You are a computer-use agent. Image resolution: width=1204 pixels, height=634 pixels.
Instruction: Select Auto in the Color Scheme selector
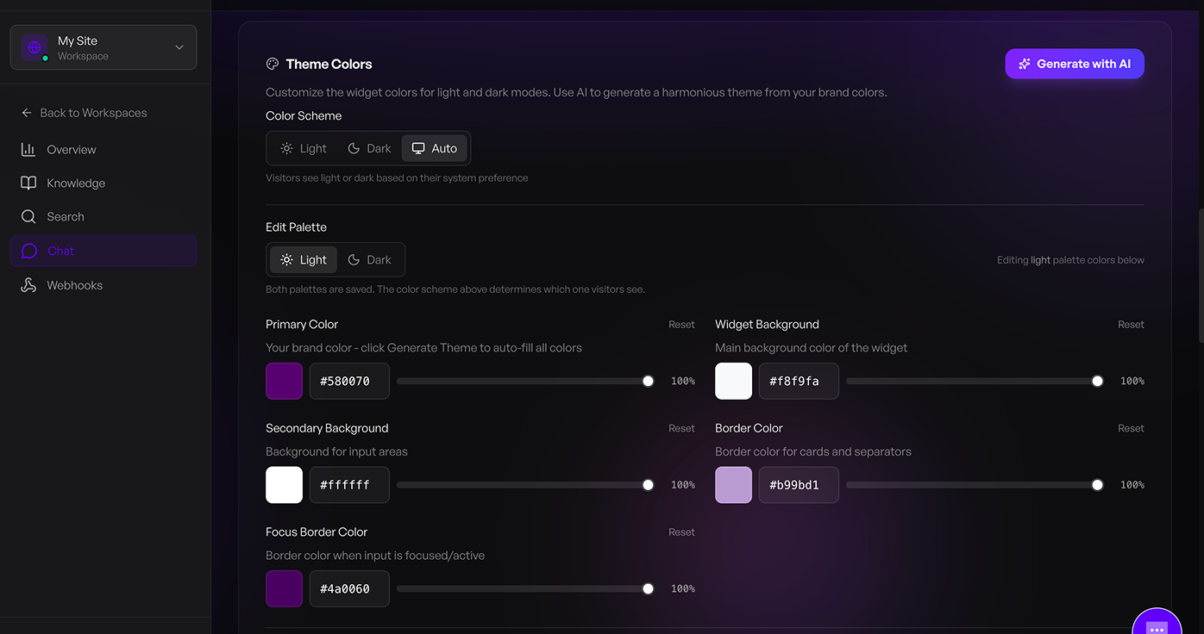point(434,147)
